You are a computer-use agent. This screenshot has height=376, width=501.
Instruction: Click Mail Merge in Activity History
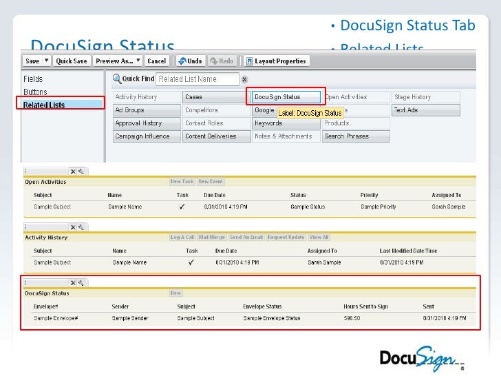pos(212,237)
